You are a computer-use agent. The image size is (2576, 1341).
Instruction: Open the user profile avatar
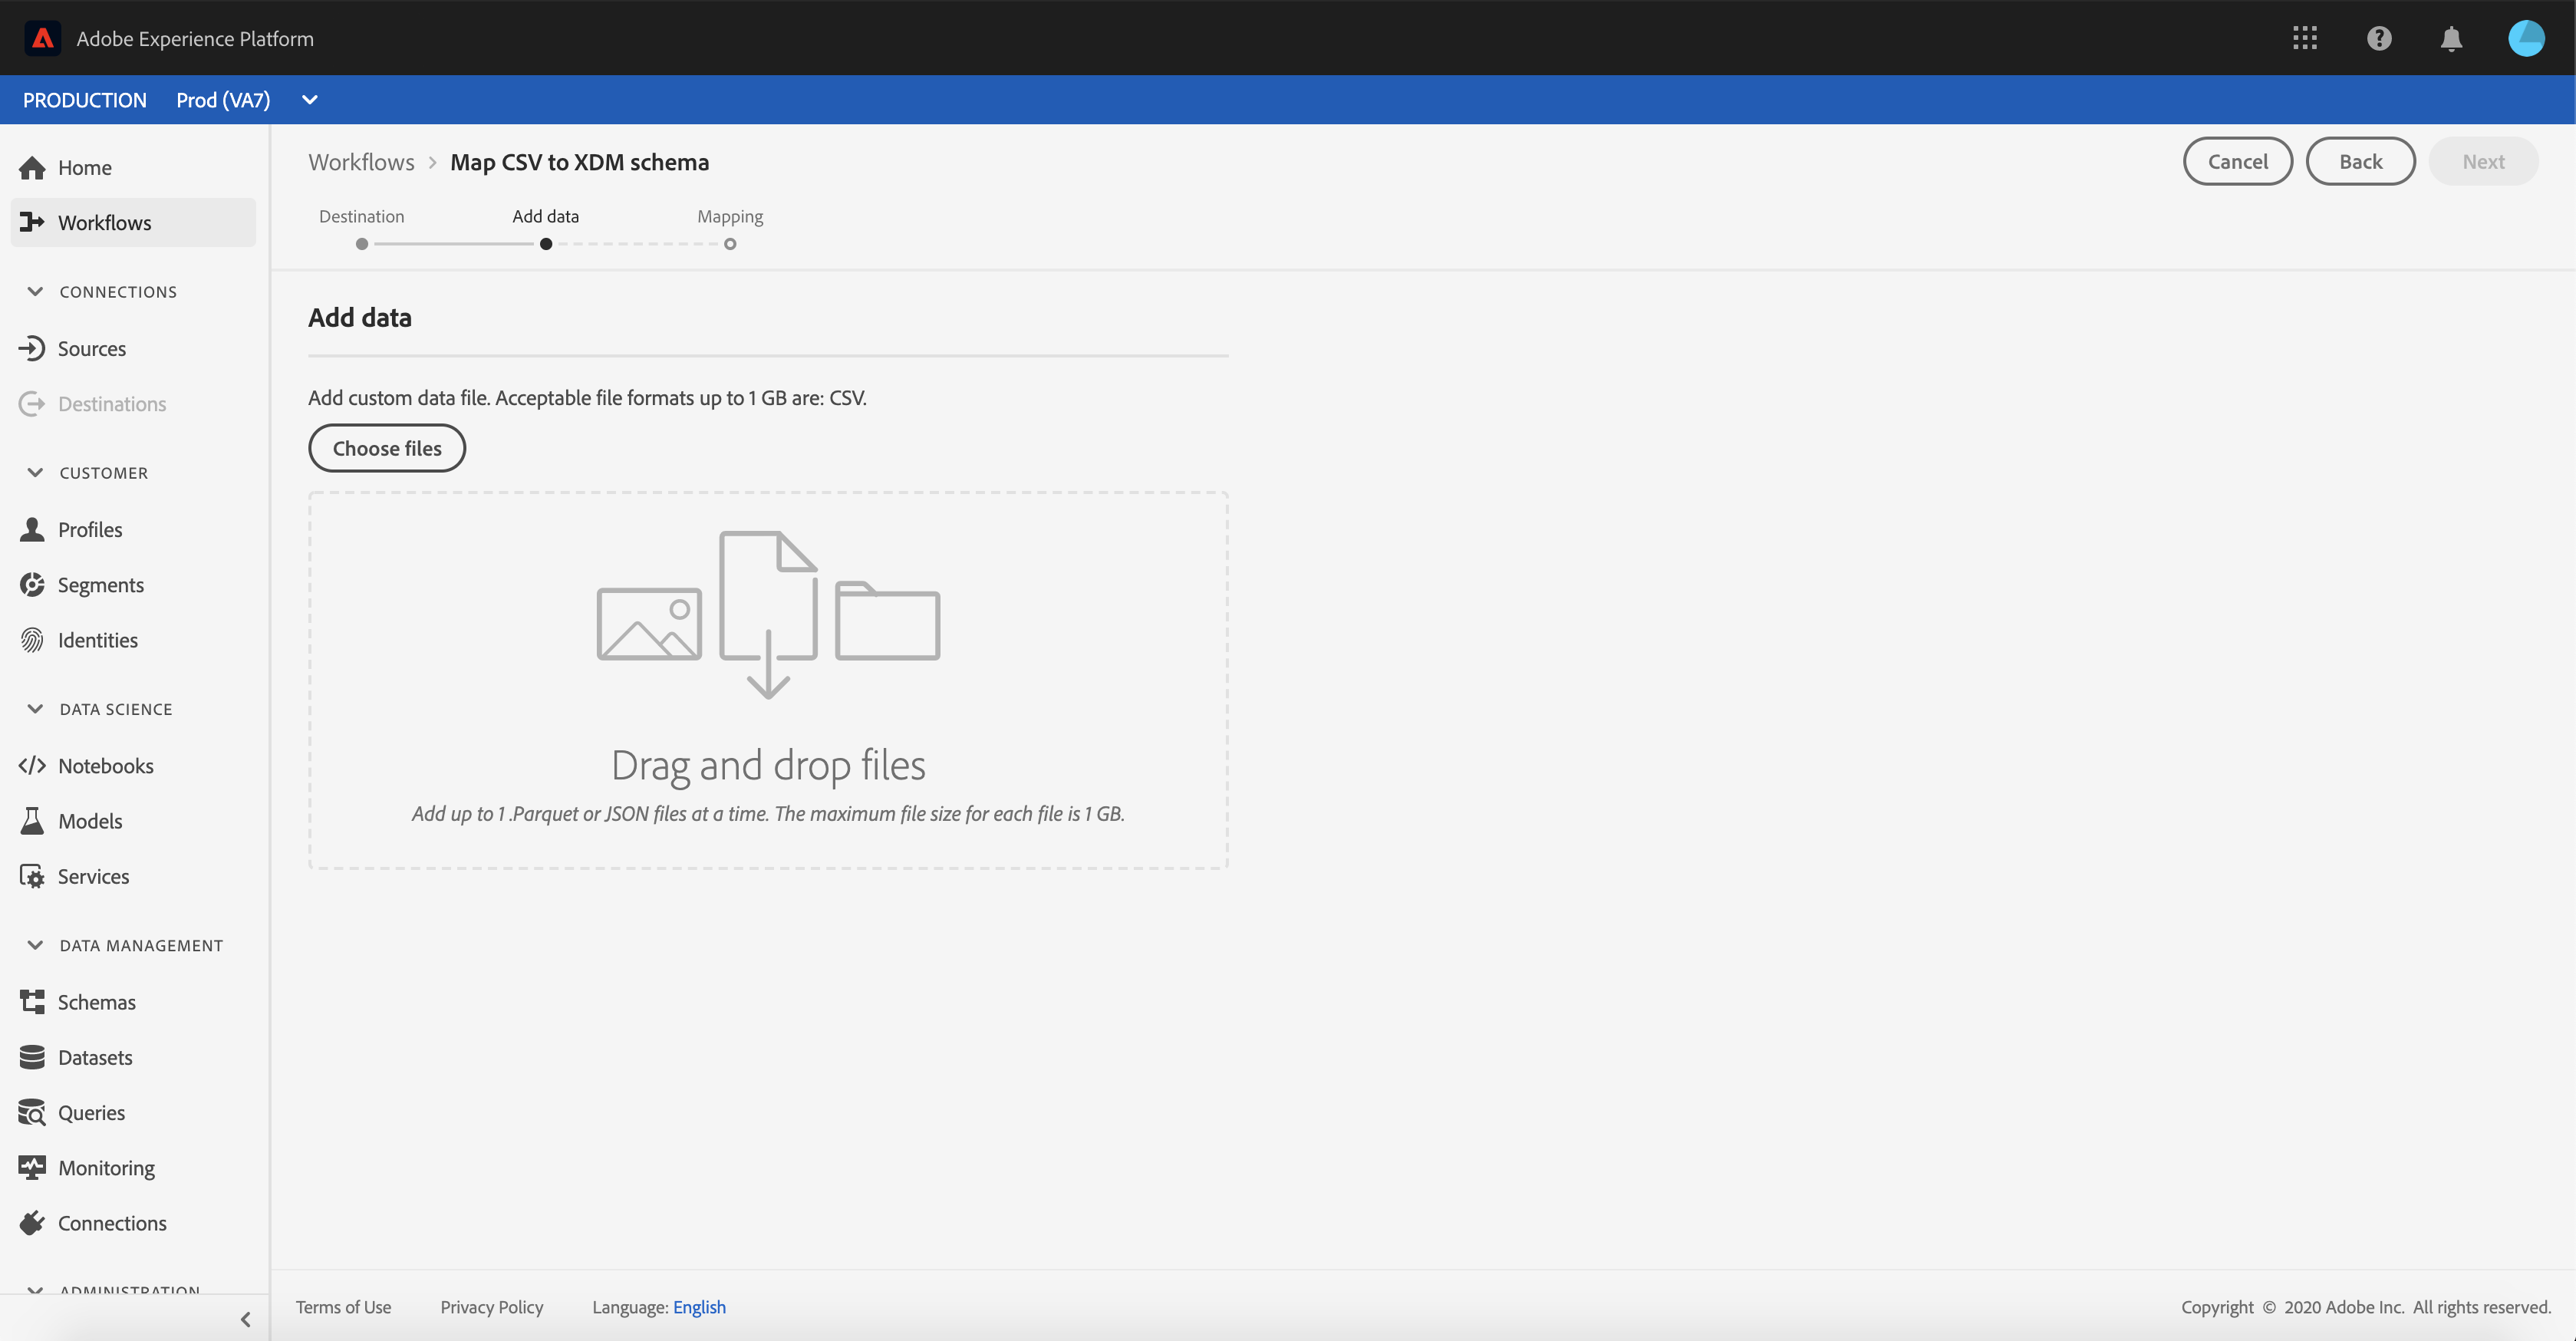tap(2526, 38)
